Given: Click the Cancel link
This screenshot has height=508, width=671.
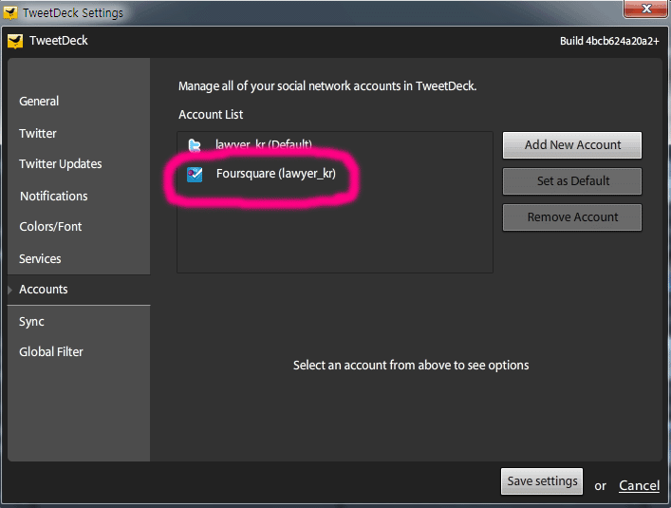Looking at the screenshot, I should tap(639, 486).
